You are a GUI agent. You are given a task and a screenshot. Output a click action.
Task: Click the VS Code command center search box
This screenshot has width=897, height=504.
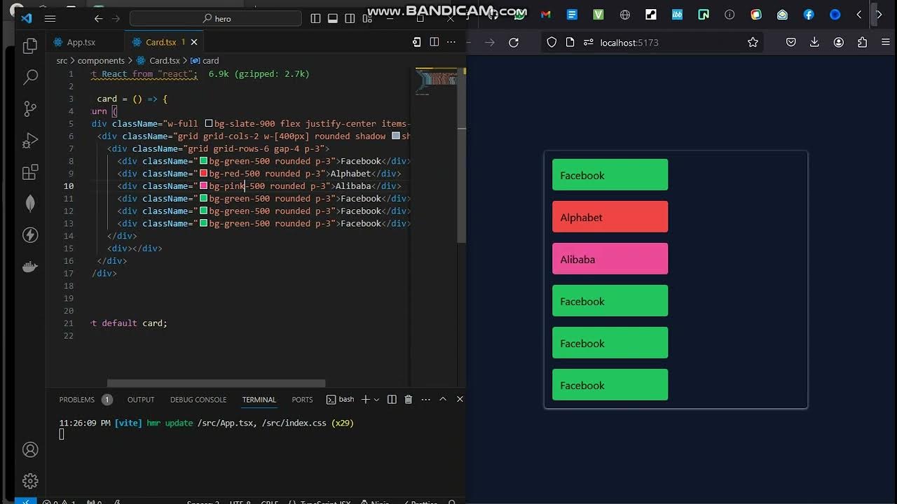(216, 19)
